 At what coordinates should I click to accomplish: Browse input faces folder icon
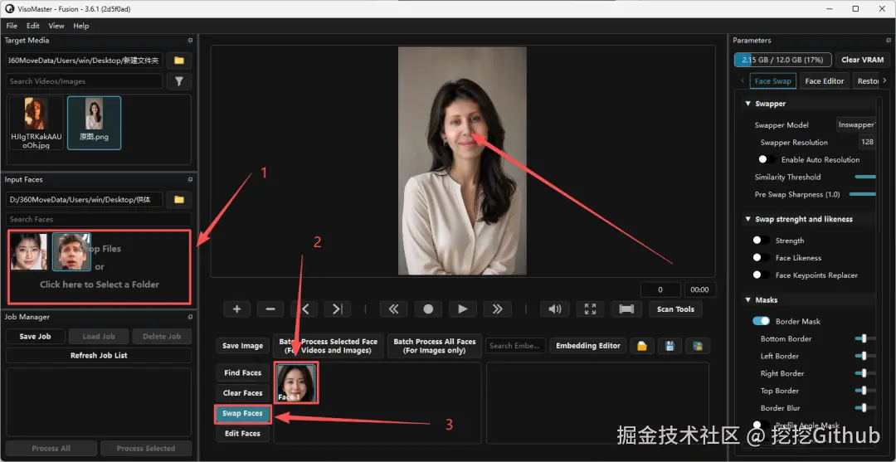click(179, 199)
